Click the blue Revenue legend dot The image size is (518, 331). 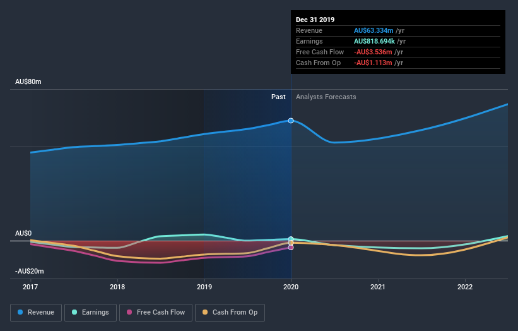coord(20,312)
